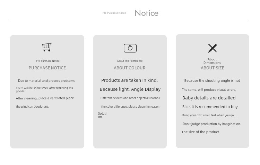The image size is (260, 165).
Task: Click the crossed pencil ruler icon
Action: [x=213, y=48]
